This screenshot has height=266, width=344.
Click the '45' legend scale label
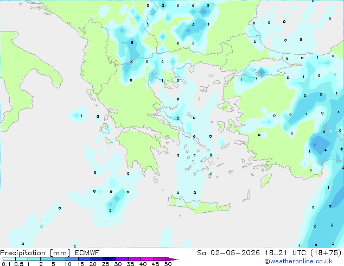click(155, 264)
